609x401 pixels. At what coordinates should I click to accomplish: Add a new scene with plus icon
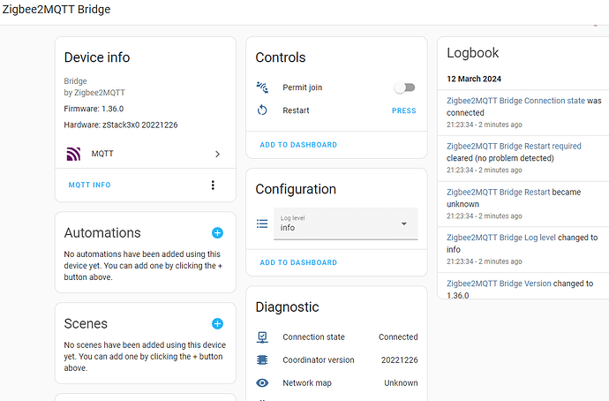pyautogui.click(x=217, y=323)
